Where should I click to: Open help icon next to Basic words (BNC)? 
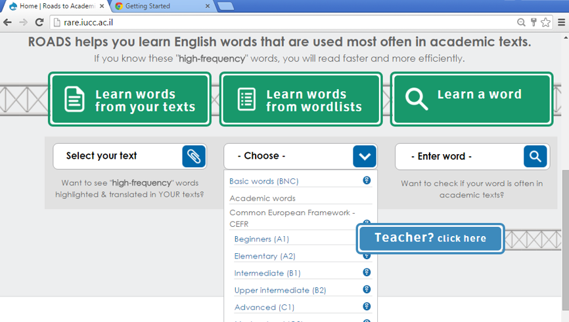pyautogui.click(x=367, y=180)
